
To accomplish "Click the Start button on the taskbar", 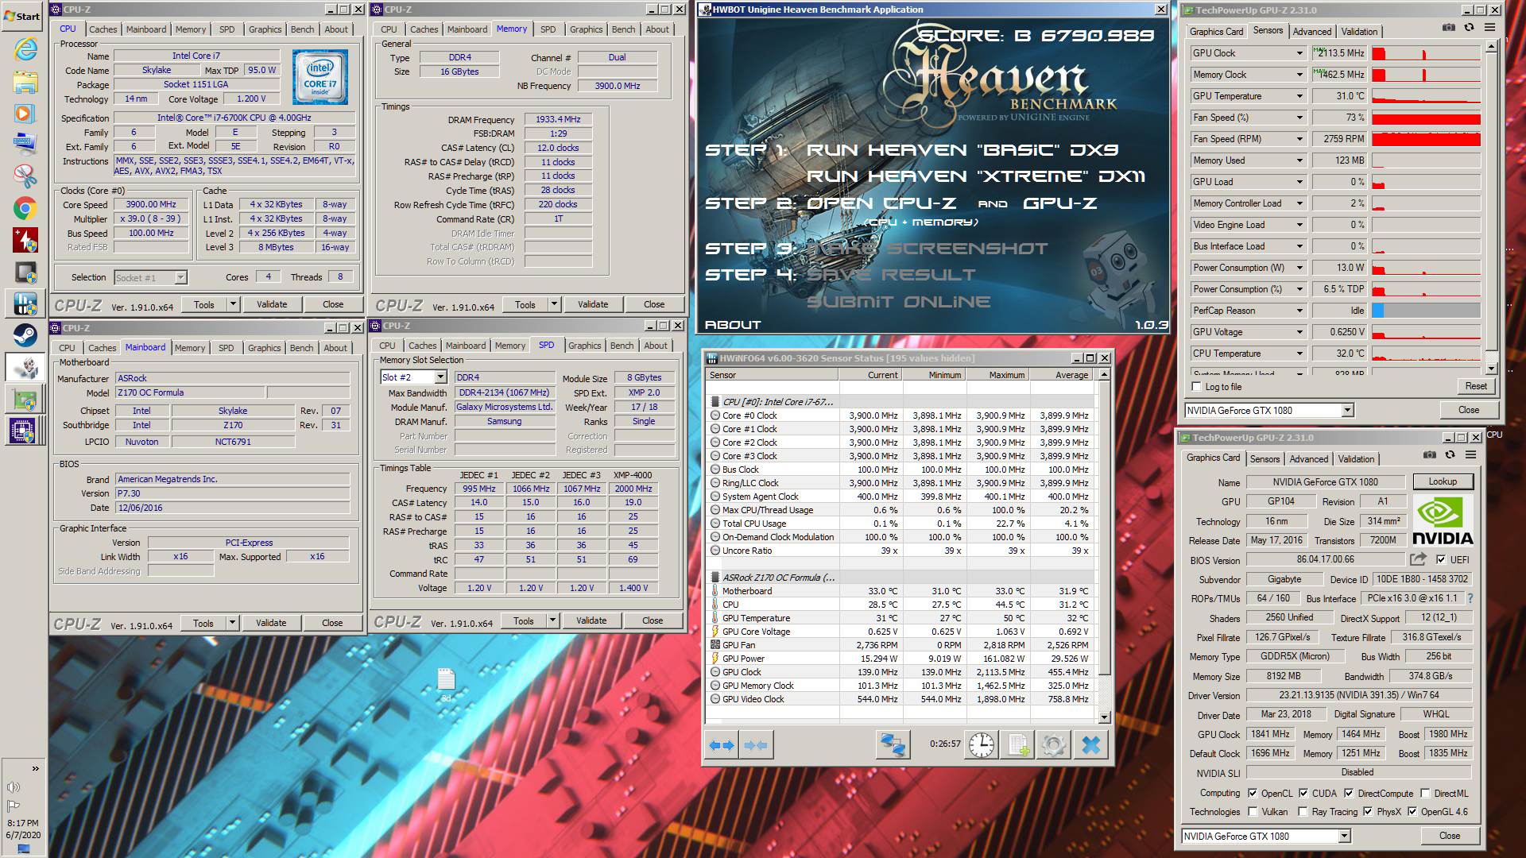I will click(x=23, y=16).
